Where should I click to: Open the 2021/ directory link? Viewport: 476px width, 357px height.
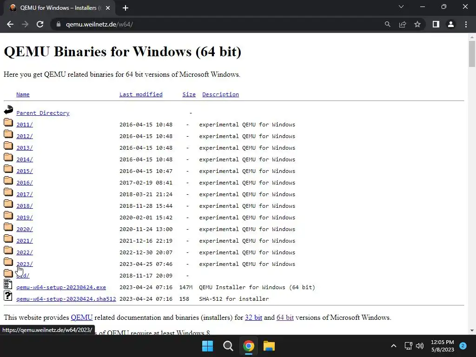tap(25, 241)
